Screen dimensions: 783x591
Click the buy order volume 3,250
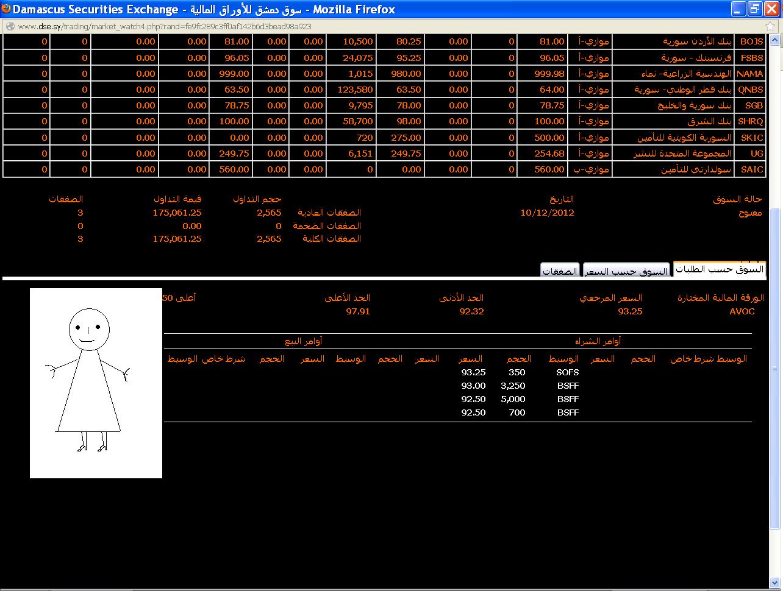513,386
